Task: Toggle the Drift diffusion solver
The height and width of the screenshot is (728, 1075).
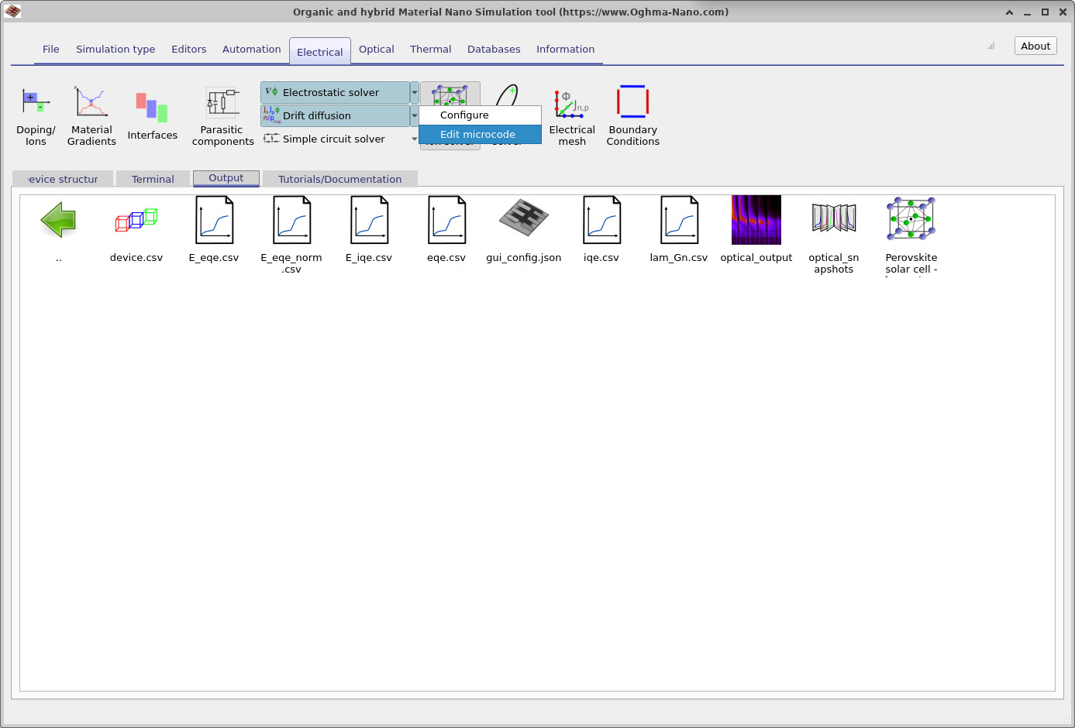Action: (334, 115)
